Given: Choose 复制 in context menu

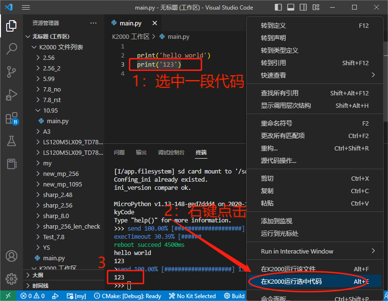Looking at the screenshot, I should (x=315, y=191).
